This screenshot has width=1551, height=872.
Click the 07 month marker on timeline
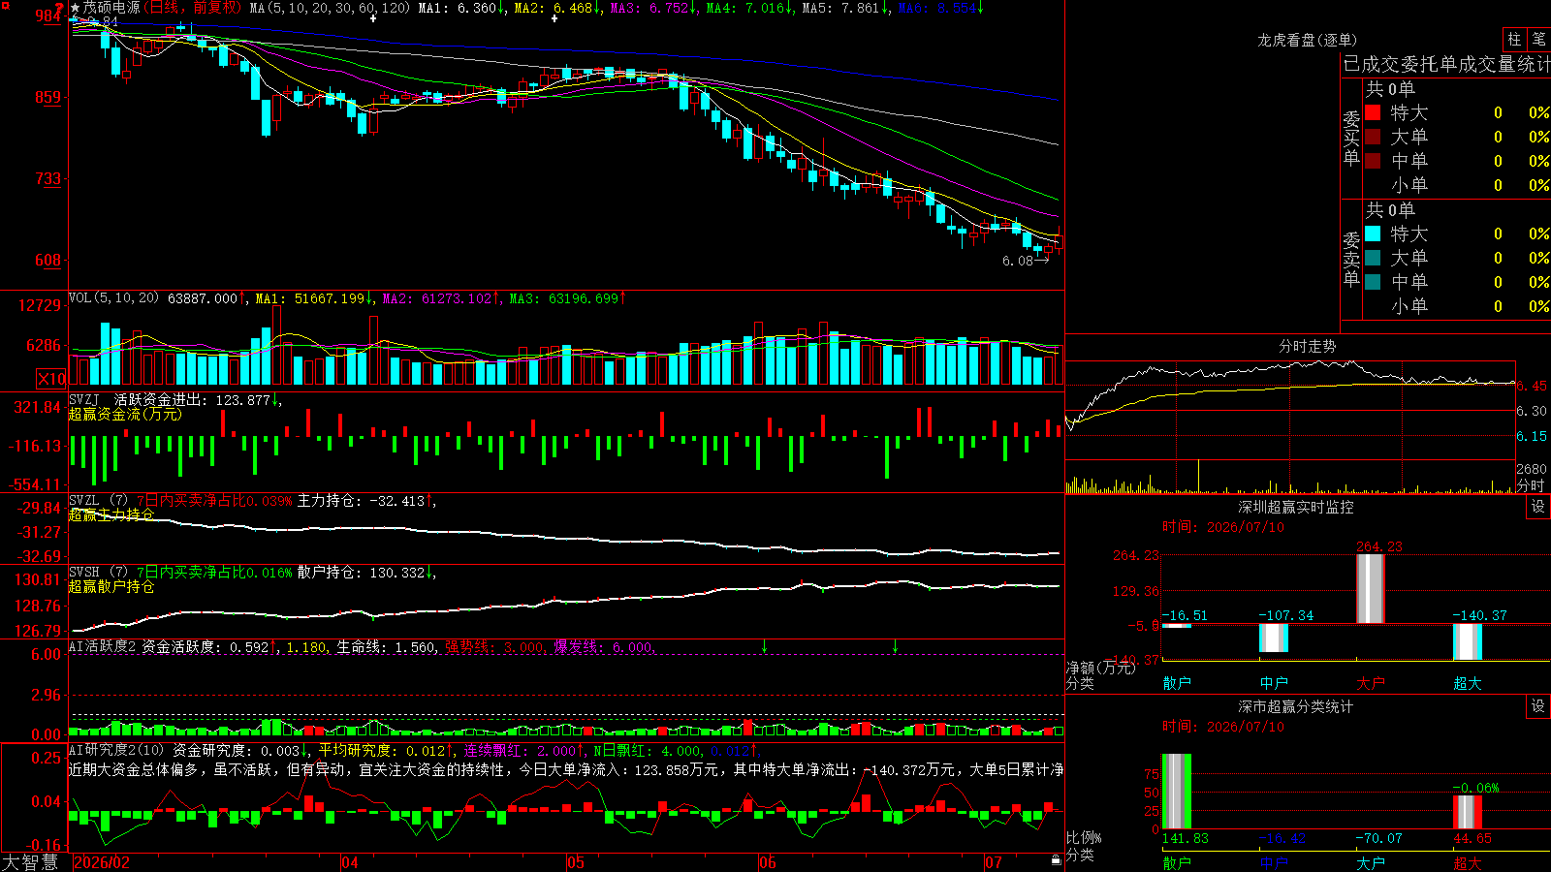pyautogui.click(x=994, y=862)
